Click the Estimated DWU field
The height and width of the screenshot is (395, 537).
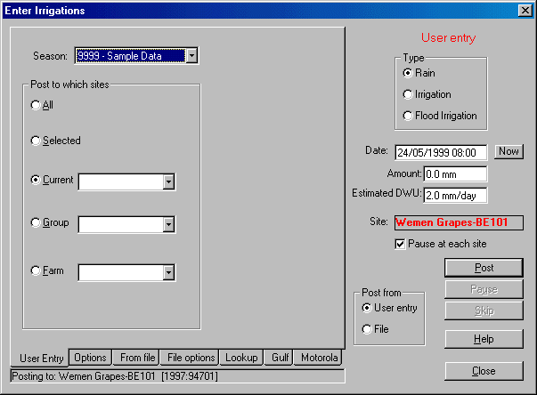tap(454, 195)
